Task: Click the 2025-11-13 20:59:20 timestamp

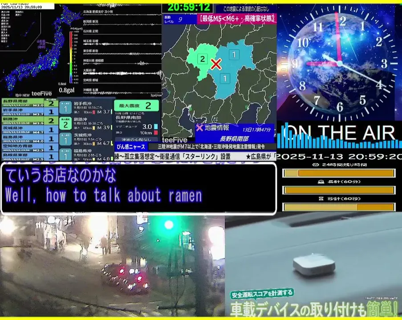Action: [x=339, y=156]
